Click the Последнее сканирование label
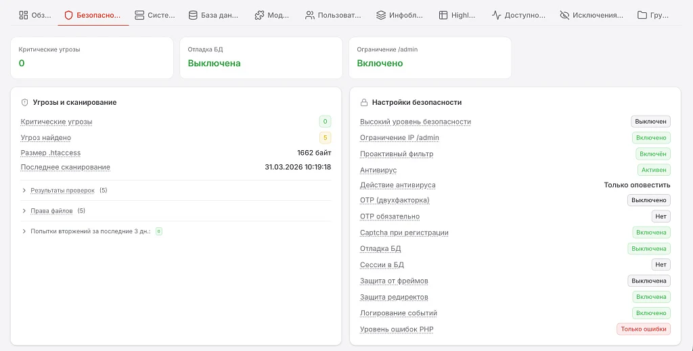693x351 pixels. (x=66, y=167)
